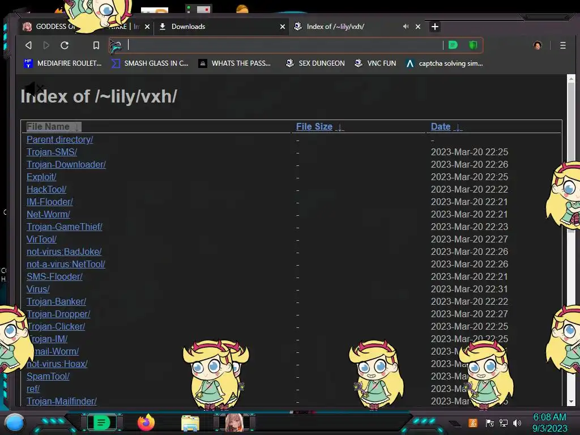Open the Trojan-SMS/ folder link
The width and height of the screenshot is (580, 435).
[x=52, y=152]
